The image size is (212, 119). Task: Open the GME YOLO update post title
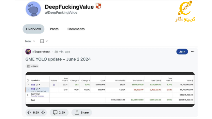point(58,59)
